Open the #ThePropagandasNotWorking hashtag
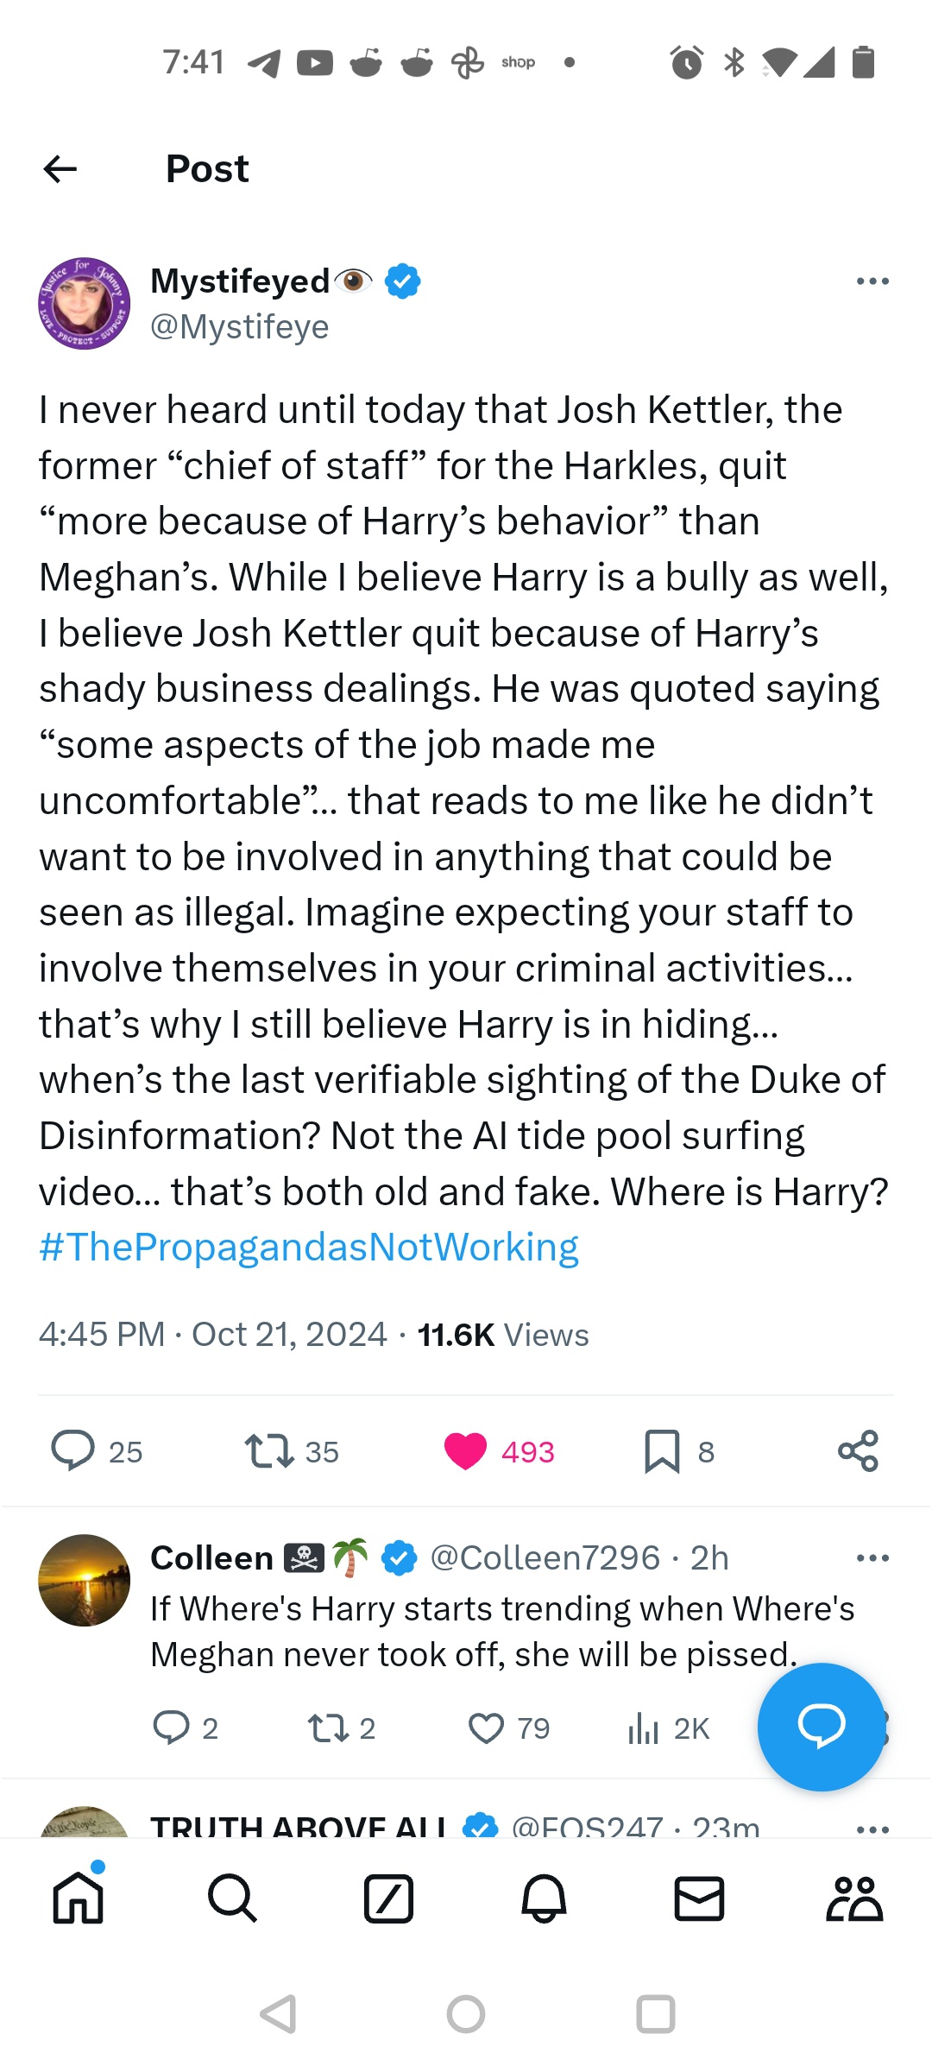932x2072 pixels. (x=309, y=1248)
